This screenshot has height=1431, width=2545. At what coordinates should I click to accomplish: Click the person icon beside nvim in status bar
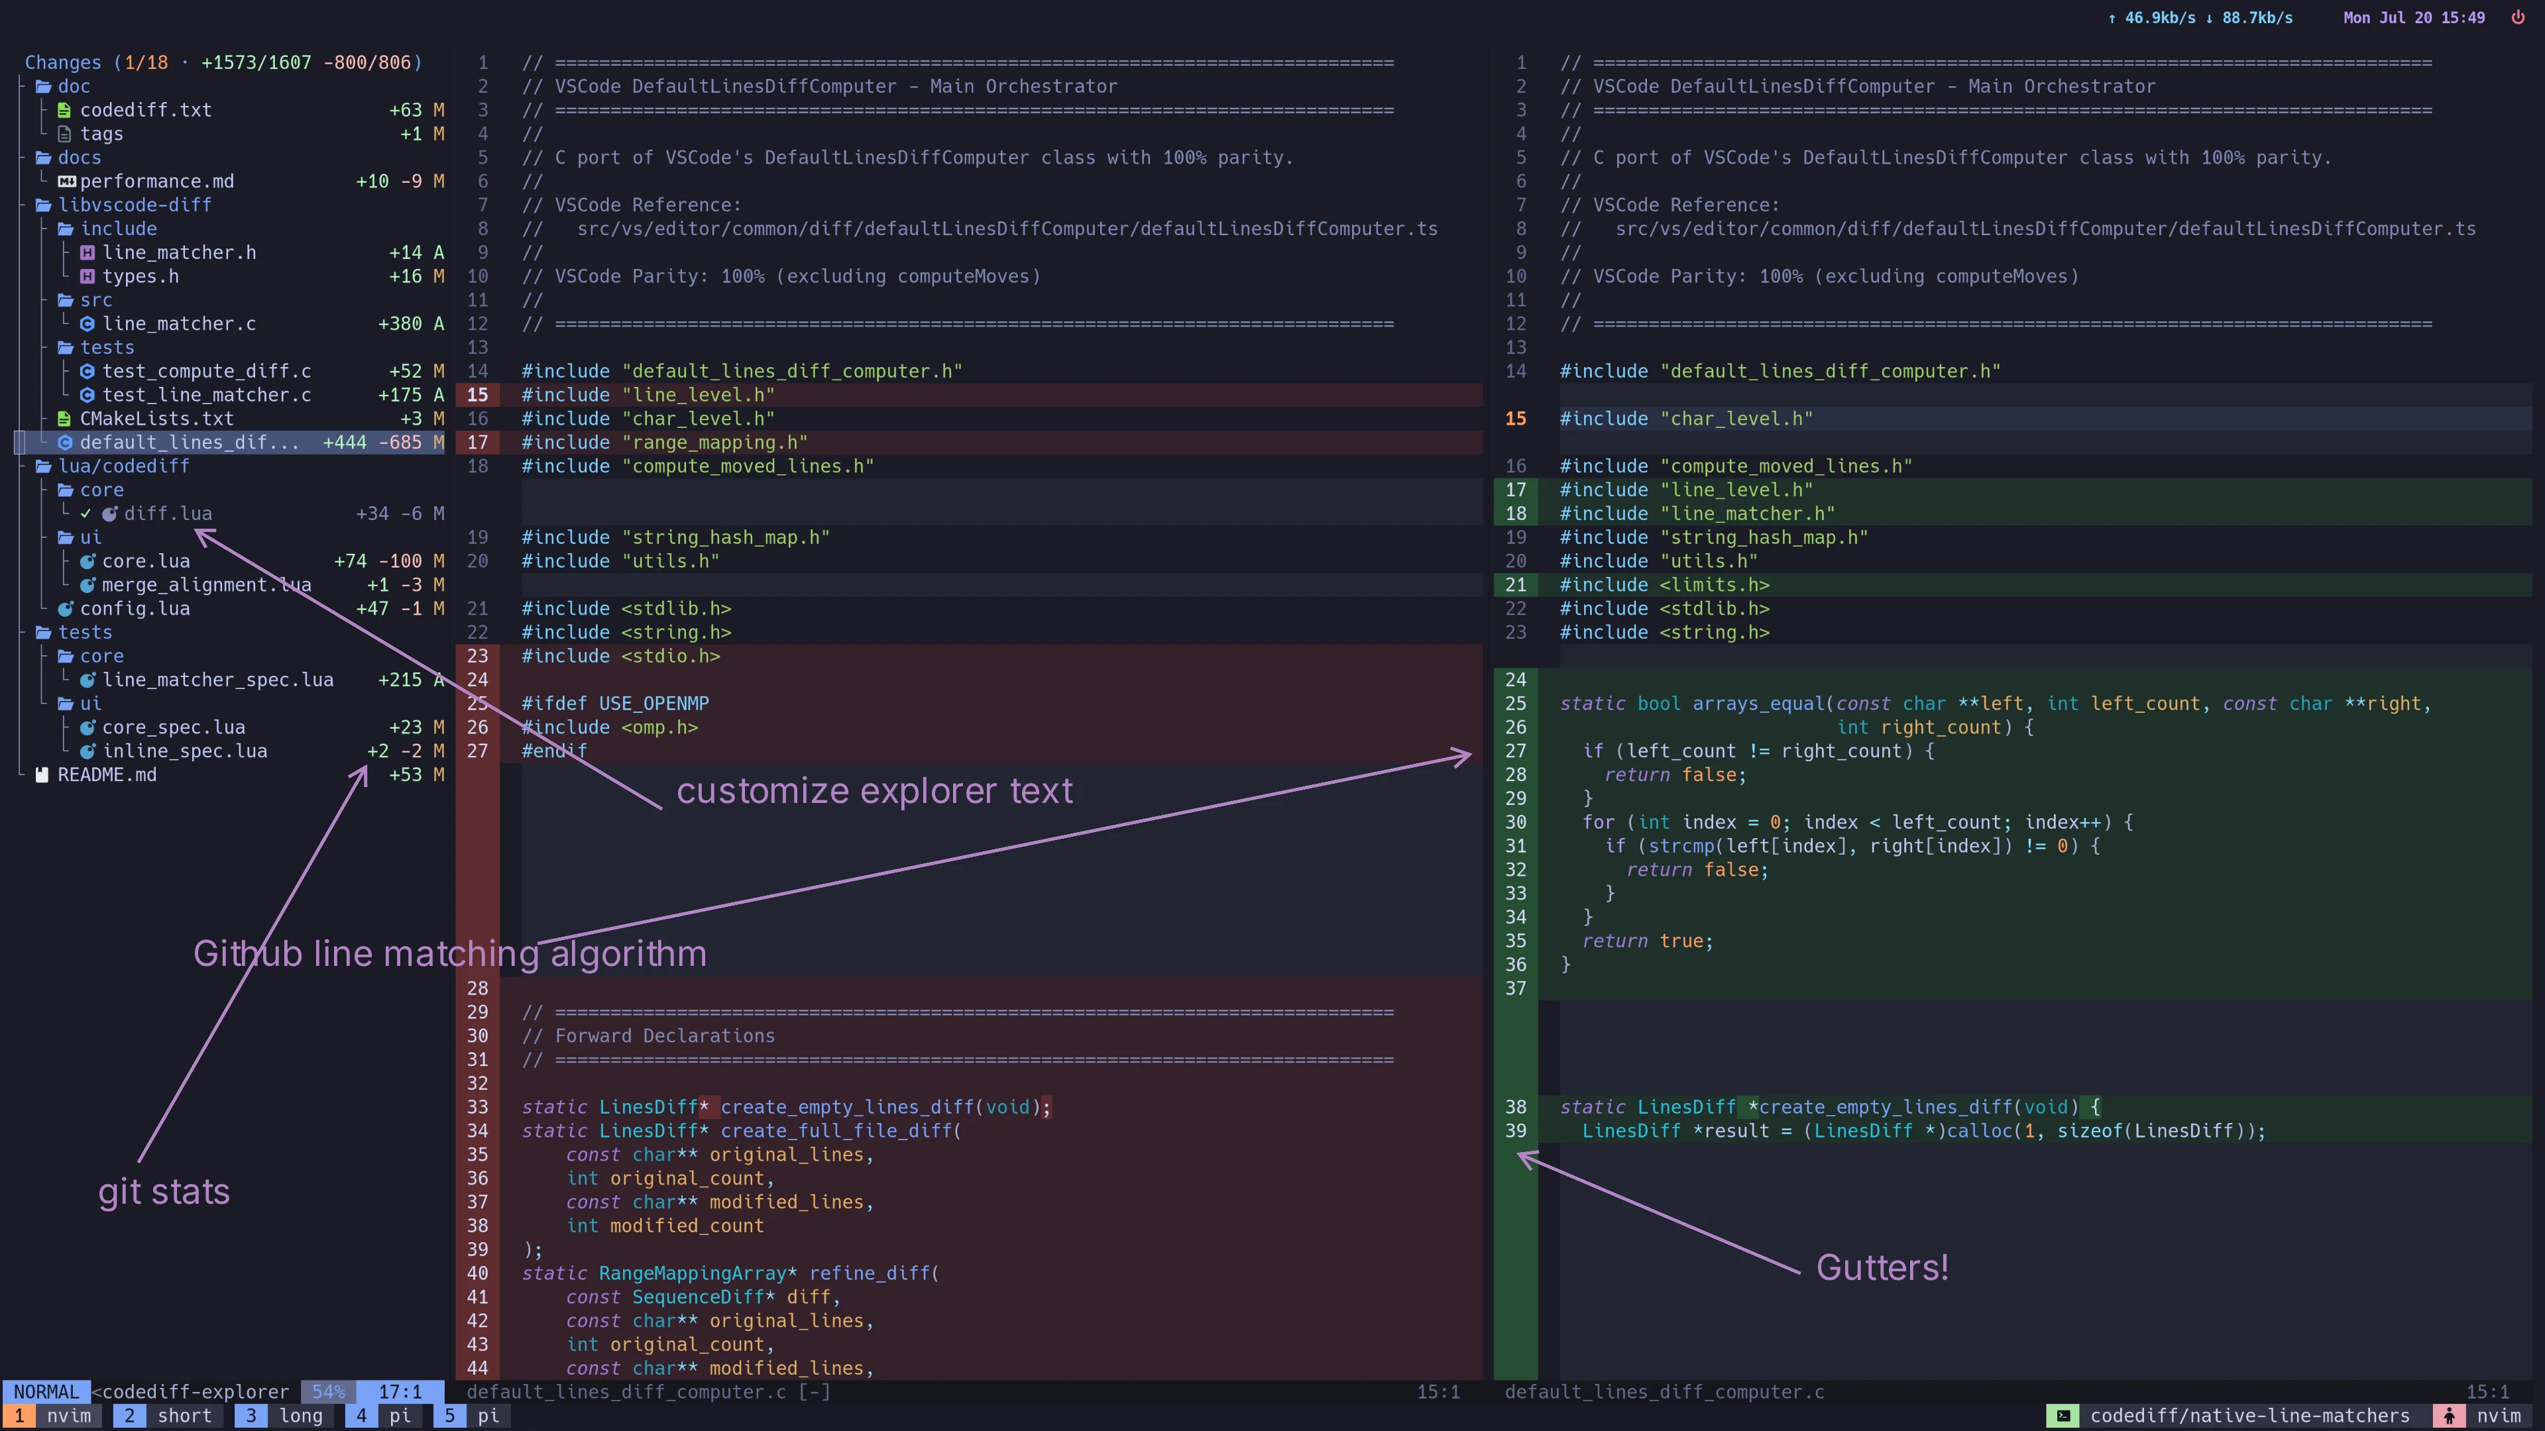[2448, 1415]
